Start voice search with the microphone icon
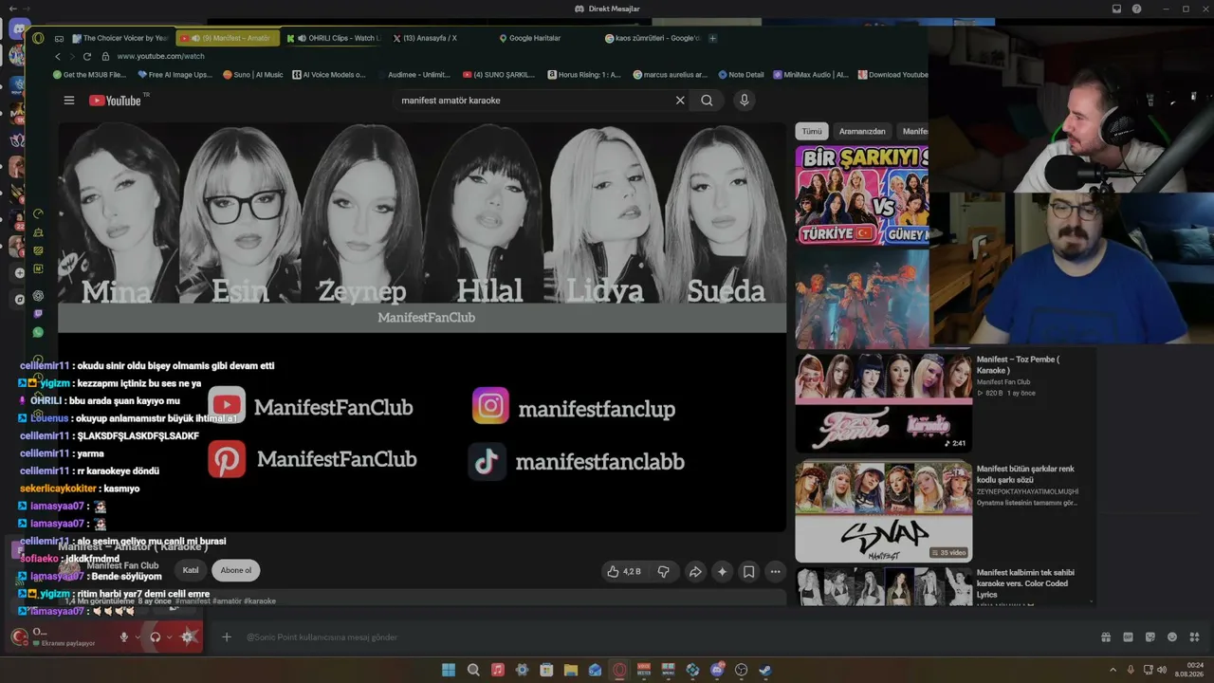 [745, 101]
